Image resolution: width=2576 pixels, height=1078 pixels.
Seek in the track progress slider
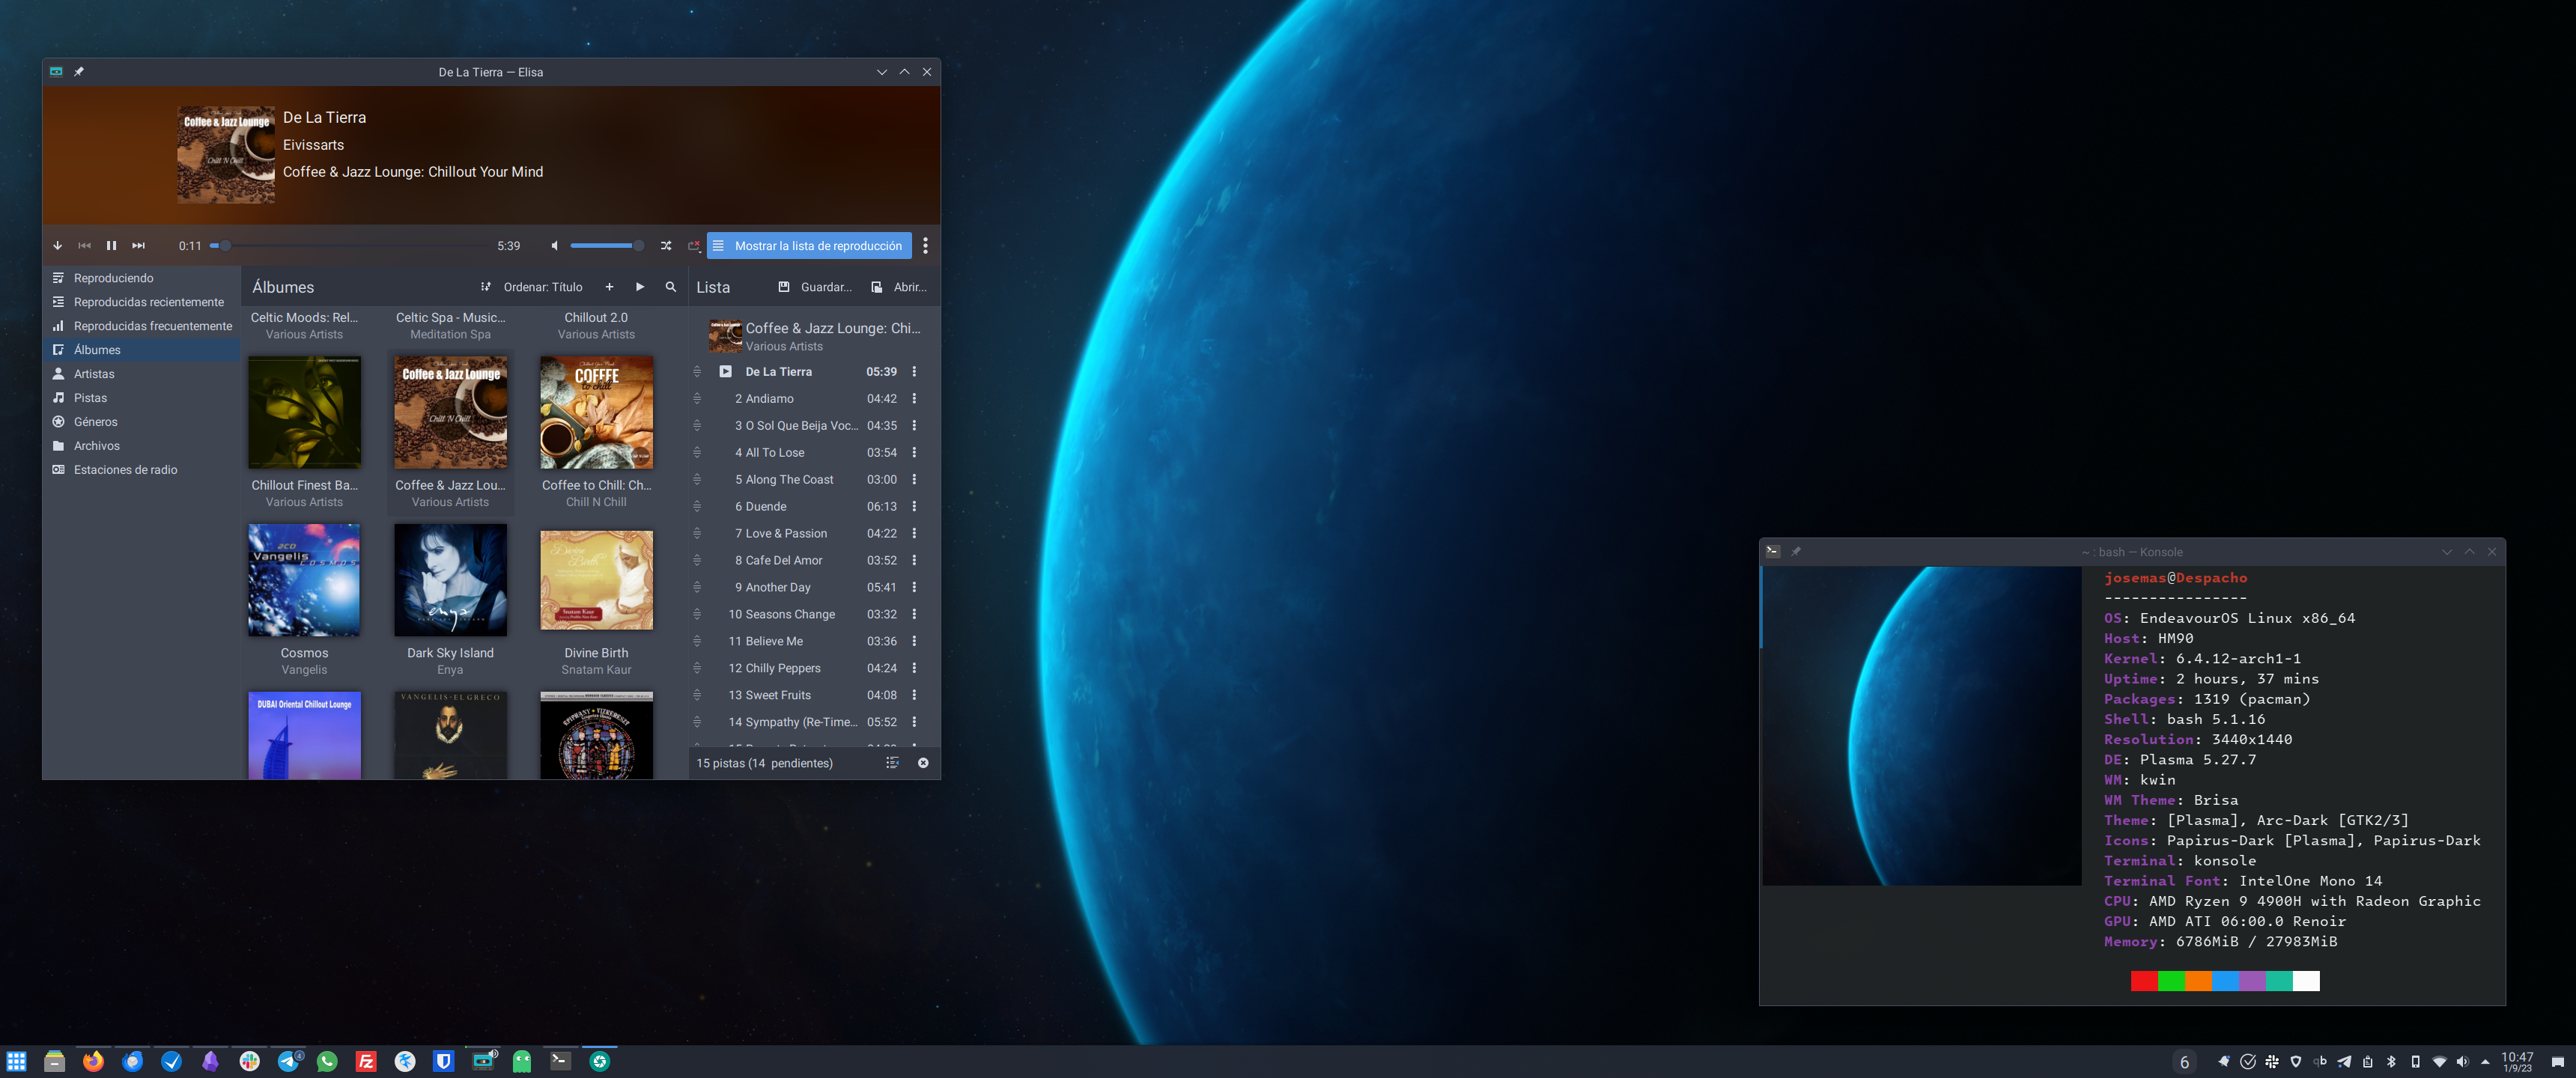tap(348, 245)
